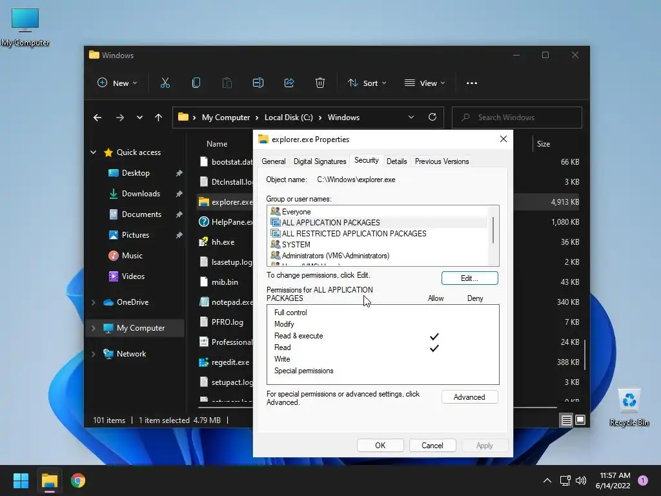The image size is (661, 496).
Task: Open Downloads in Quick access
Action: [141, 194]
